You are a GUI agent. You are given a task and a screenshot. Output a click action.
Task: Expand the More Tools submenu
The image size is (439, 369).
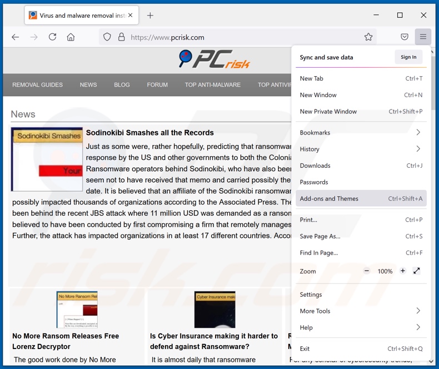pos(361,311)
